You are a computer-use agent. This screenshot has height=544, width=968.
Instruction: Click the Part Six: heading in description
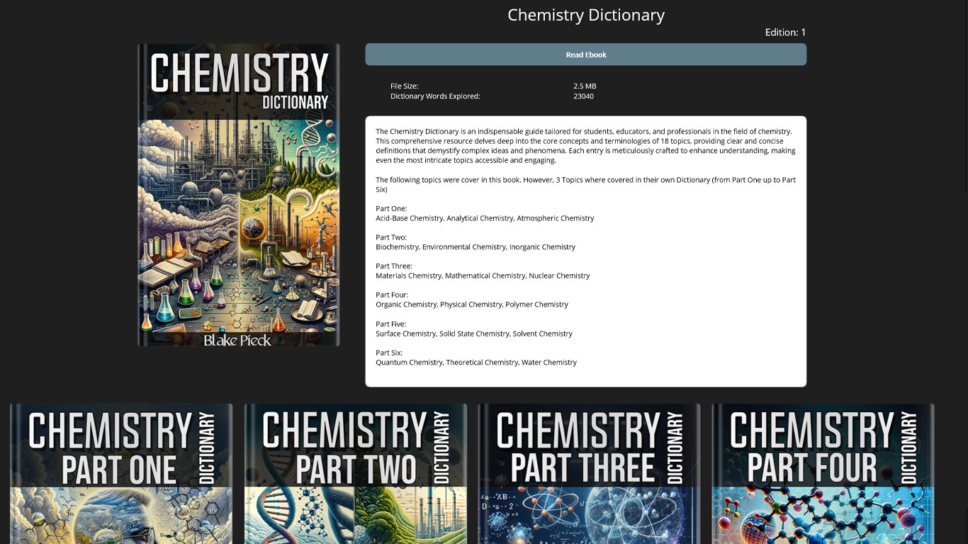coord(389,353)
